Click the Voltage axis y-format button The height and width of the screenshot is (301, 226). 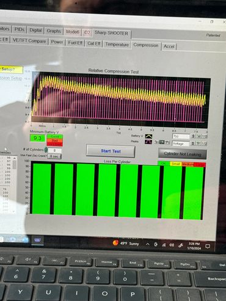199,143
